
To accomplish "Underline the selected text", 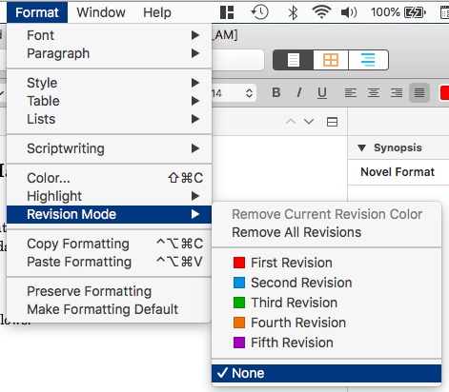I will pyautogui.click(x=322, y=92).
